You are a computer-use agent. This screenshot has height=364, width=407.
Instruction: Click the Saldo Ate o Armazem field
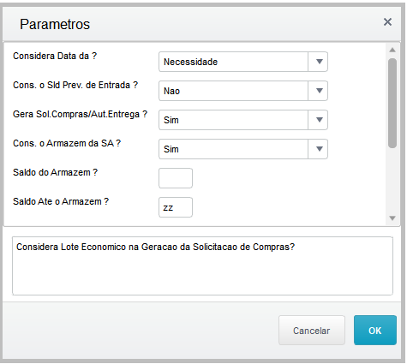176,207
